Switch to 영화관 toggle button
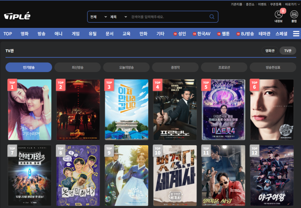Image resolution: width=301 pixels, height=208 pixels. tap(270, 51)
